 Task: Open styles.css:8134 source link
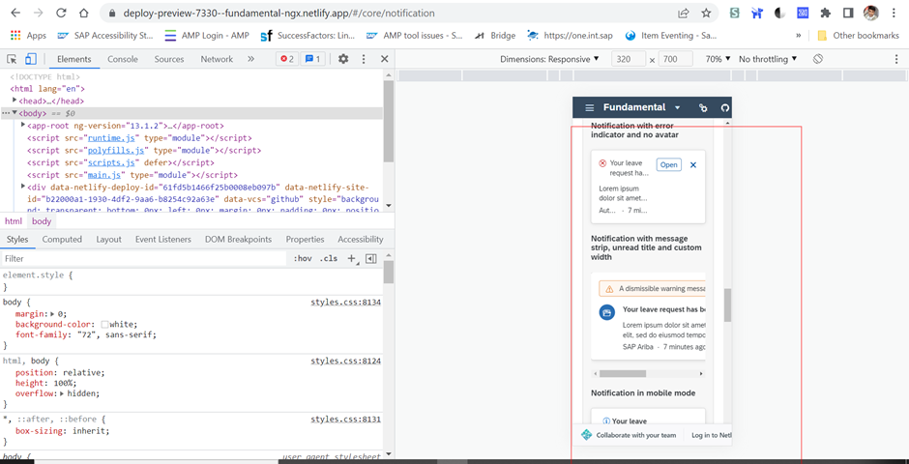345,303
